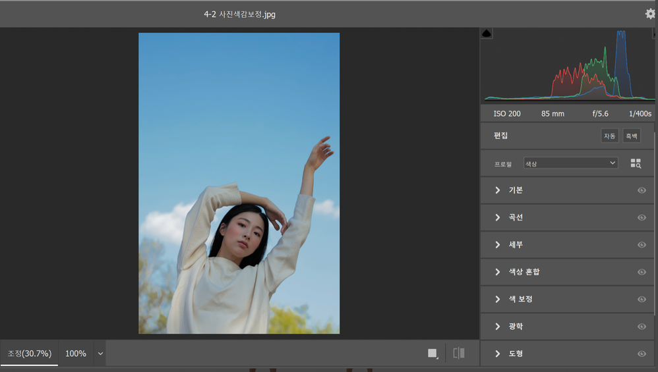Toggle visibility of 도형 panel

(x=642, y=354)
